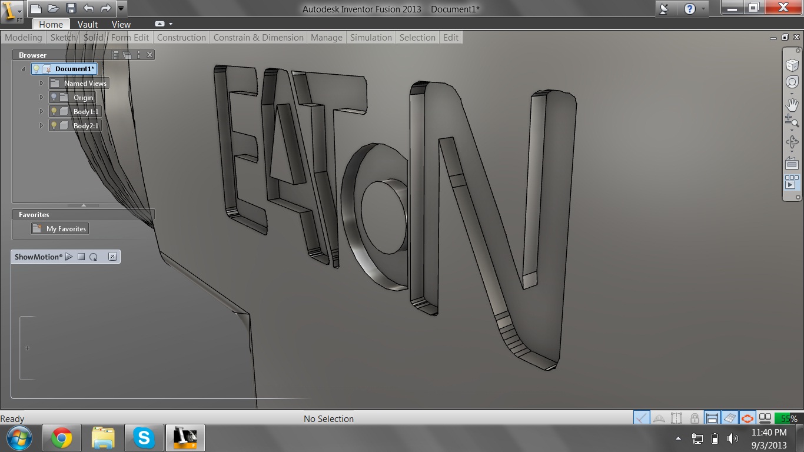Expand the Body1:1 tree node

[41, 111]
